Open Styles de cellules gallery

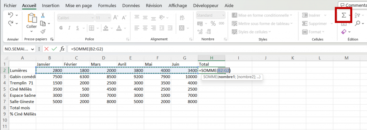click(251, 32)
